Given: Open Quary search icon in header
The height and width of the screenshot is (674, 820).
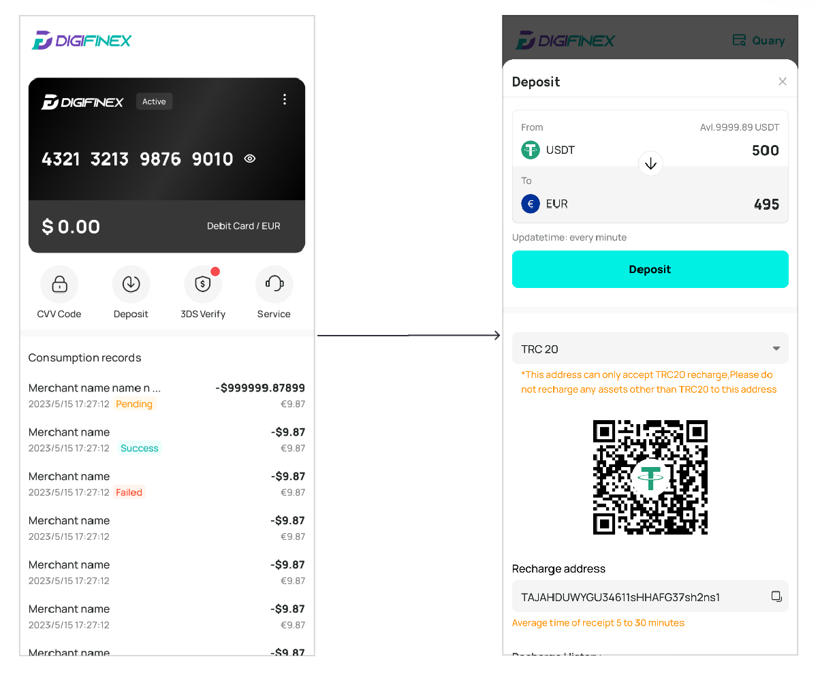Looking at the screenshot, I should click(739, 40).
